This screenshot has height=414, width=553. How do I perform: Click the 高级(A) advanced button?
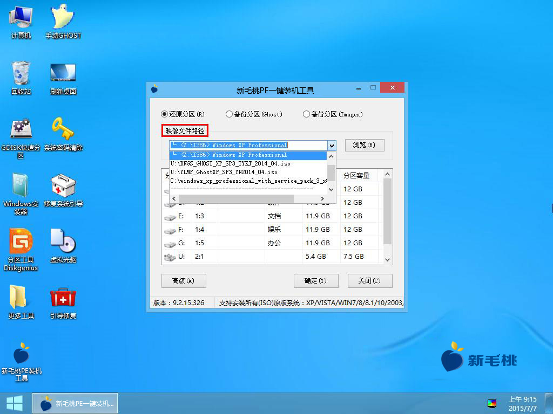point(184,281)
